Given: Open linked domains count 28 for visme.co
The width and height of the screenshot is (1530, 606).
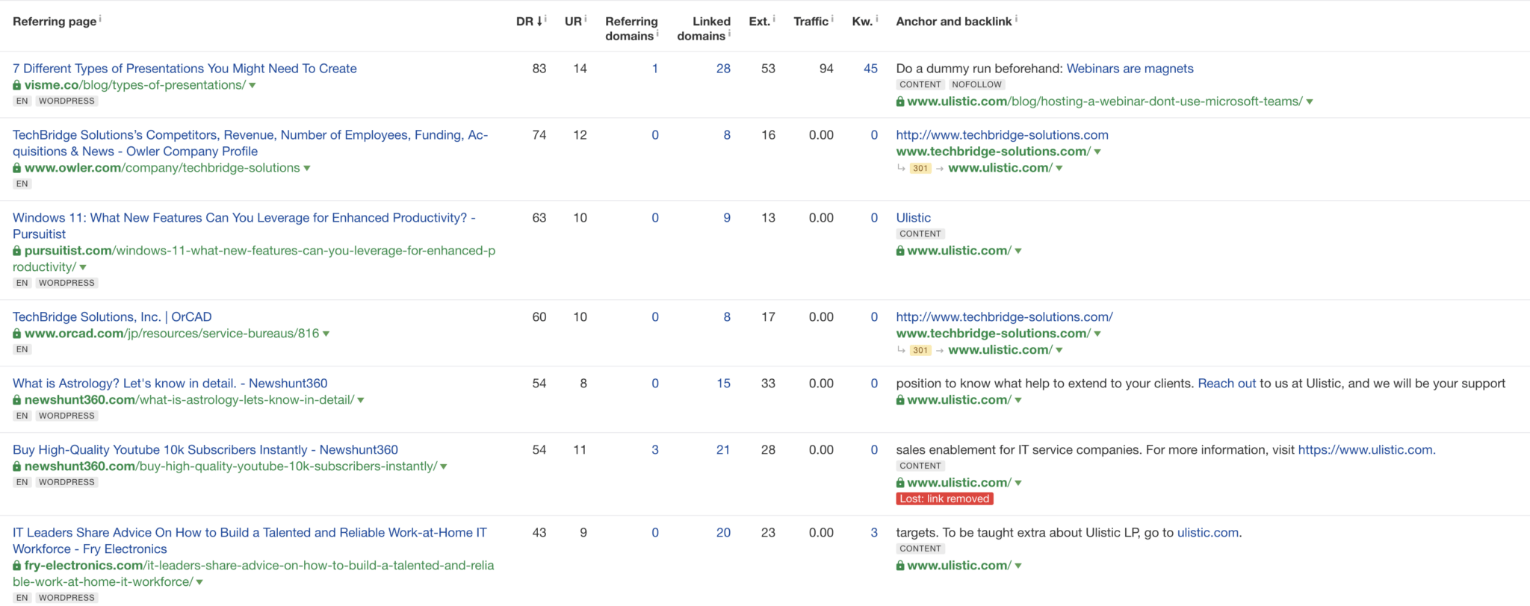Looking at the screenshot, I should 722,69.
